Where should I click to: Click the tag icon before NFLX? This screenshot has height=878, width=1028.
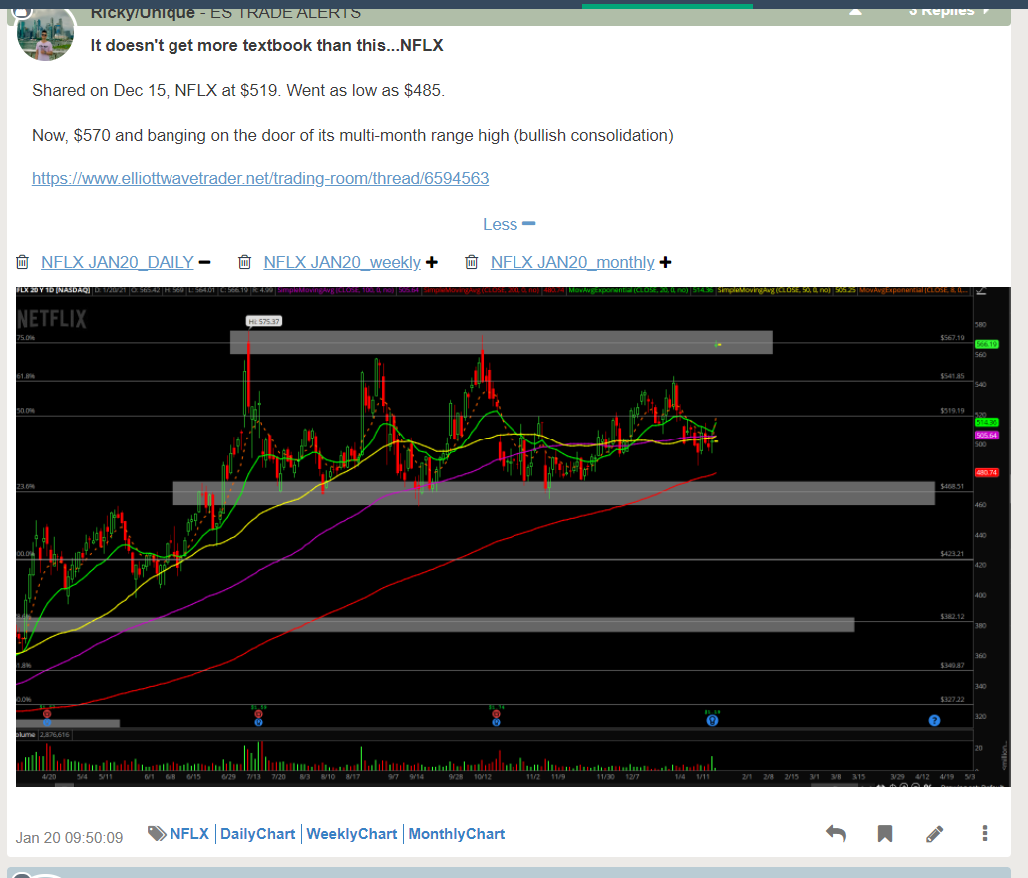click(x=157, y=833)
